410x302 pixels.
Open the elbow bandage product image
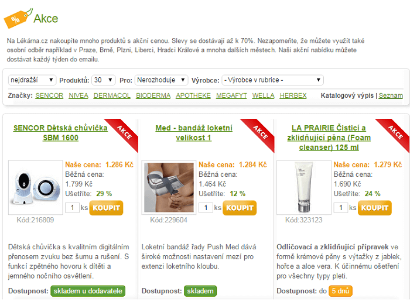[169, 187]
